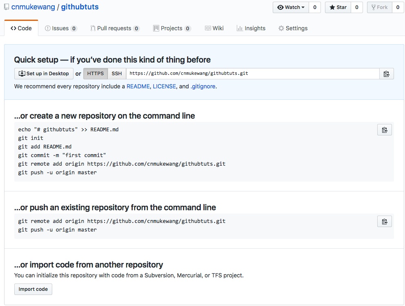Click the Import code button
The width and height of the screenshot is (405, 306).
(x=33, y=289)
